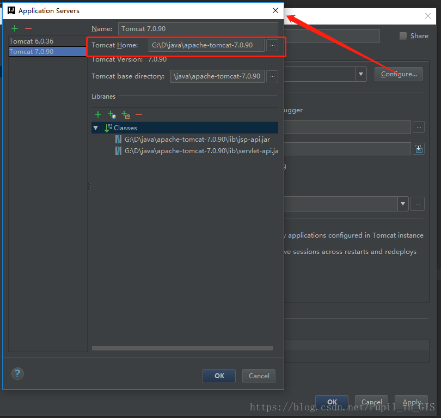Viewport: 441px width, 418px height.
Task: Select servlet-api.jar library entry
Action: click(197, 151)
